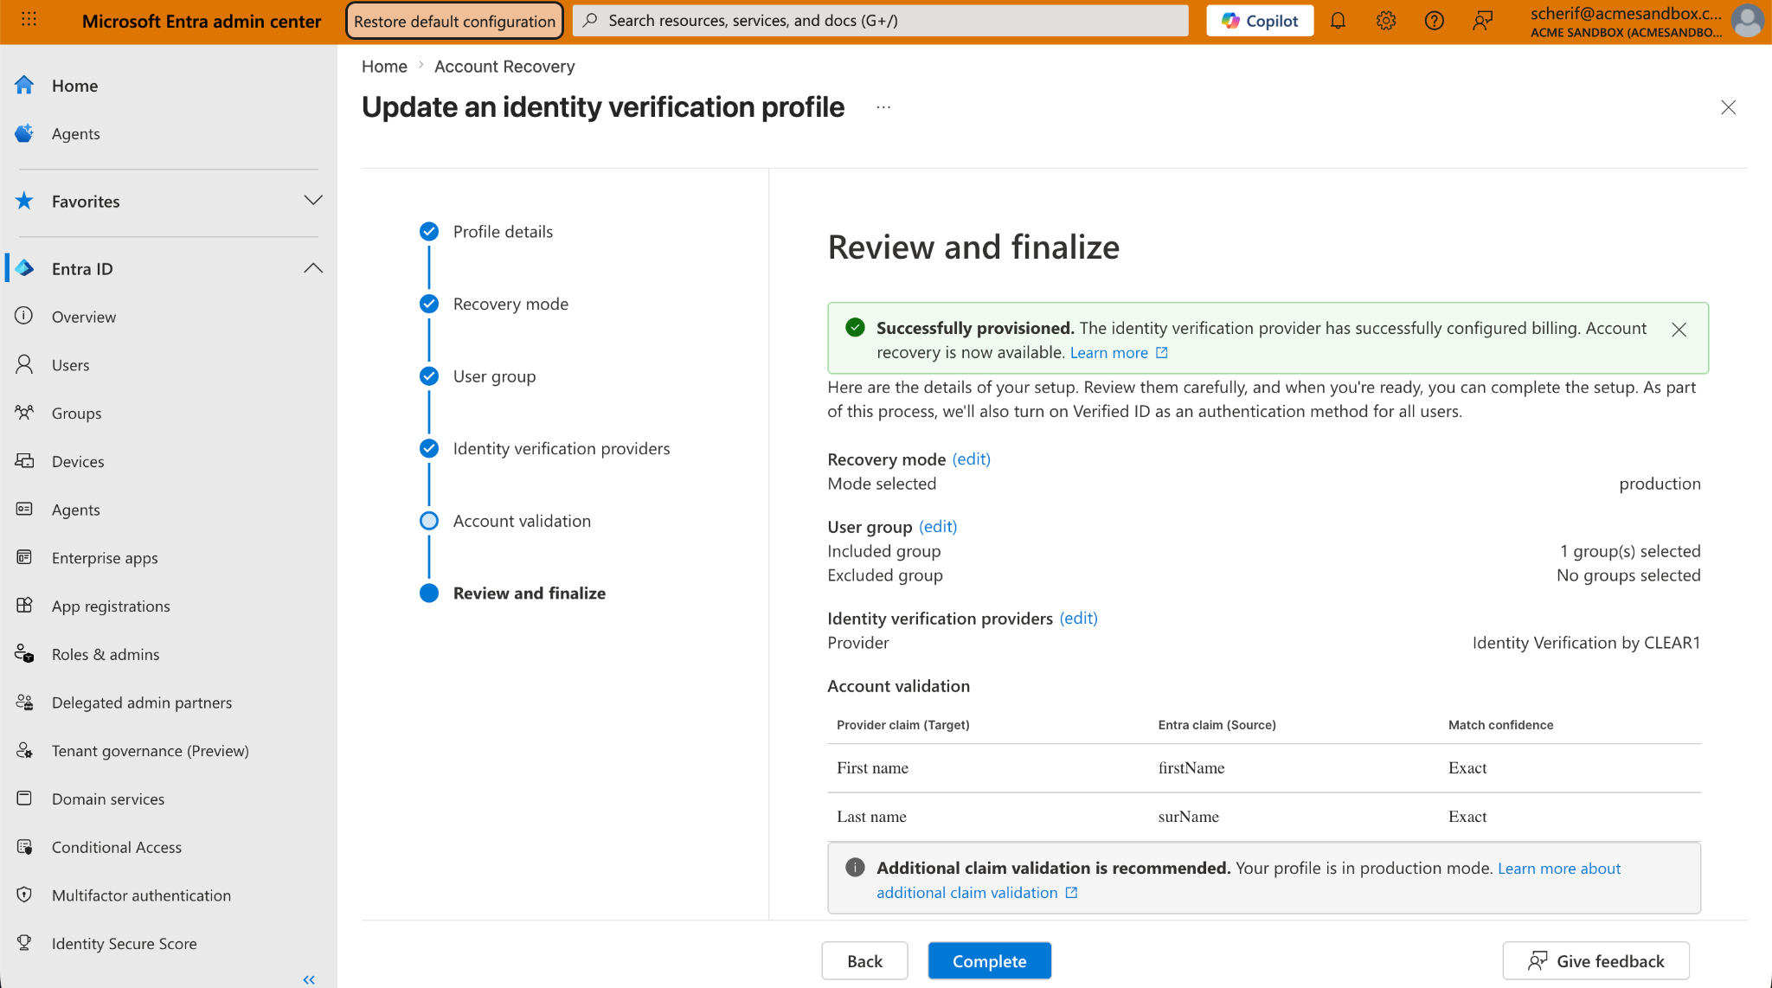Click the Groups people icon

[x=24, y=413]
